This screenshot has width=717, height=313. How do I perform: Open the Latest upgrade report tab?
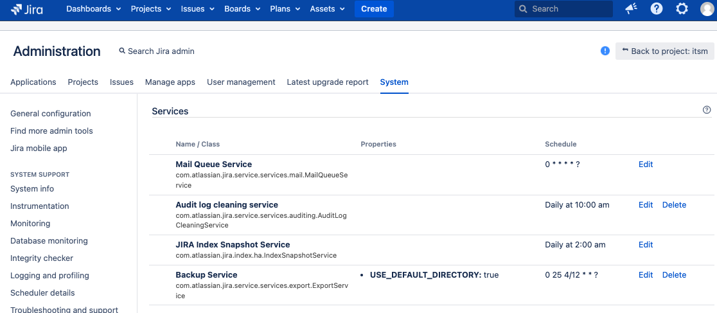click(328, 82)
